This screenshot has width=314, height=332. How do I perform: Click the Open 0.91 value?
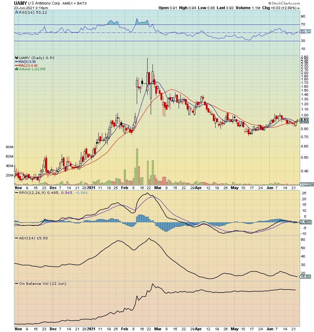point(168,8)
